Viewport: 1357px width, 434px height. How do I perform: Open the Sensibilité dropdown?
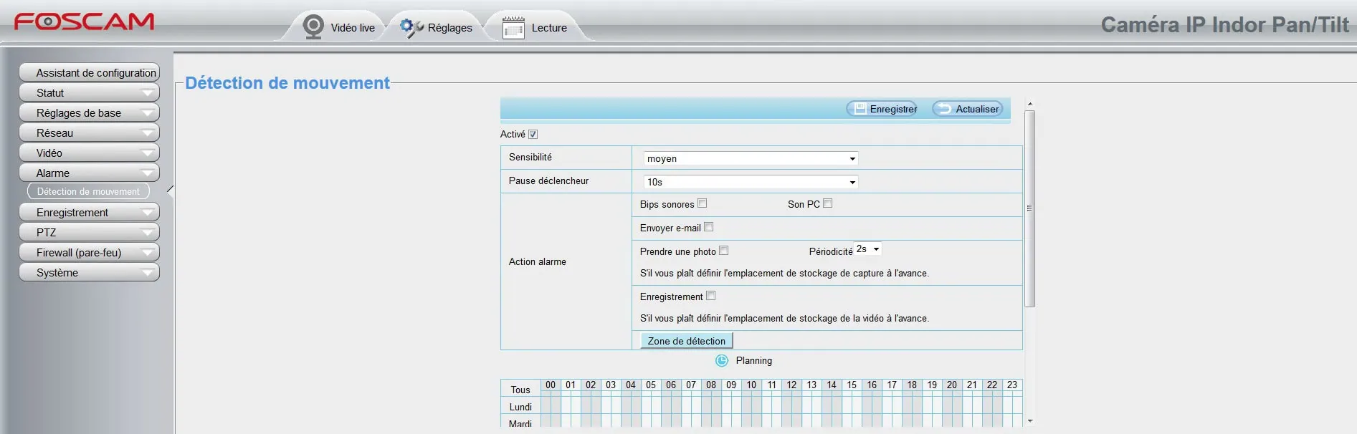coord(751,158)
